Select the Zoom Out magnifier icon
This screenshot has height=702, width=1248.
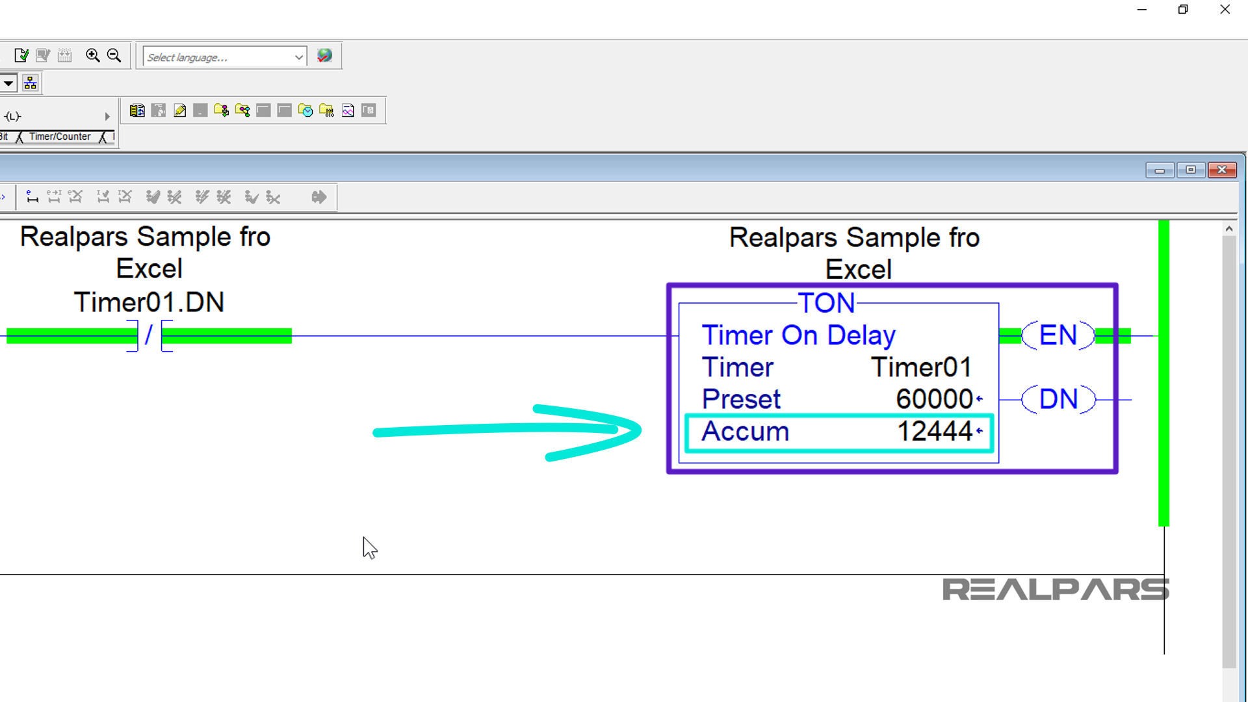click(x=114, y=55)
